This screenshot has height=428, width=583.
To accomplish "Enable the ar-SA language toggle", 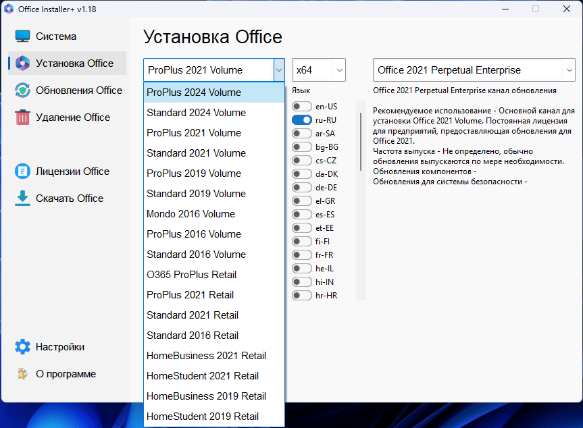I will coord(301,134).
